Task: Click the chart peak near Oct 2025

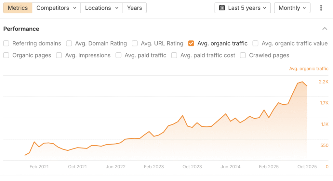Action: [302, 82]
